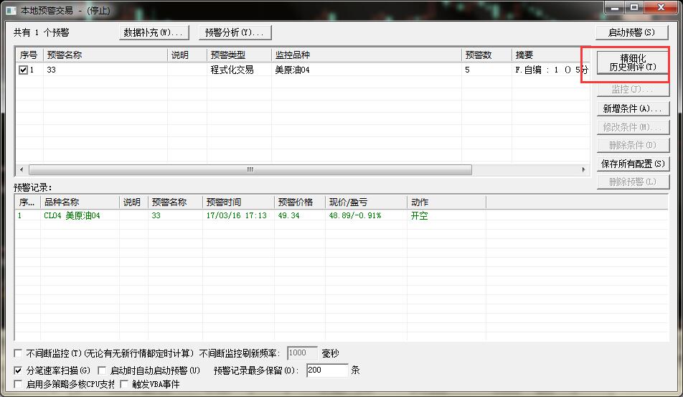Viewport: 683px width, 397px height.
Task: Select the CL04 美原油04 alert record
Action: [x=72, y=215]
